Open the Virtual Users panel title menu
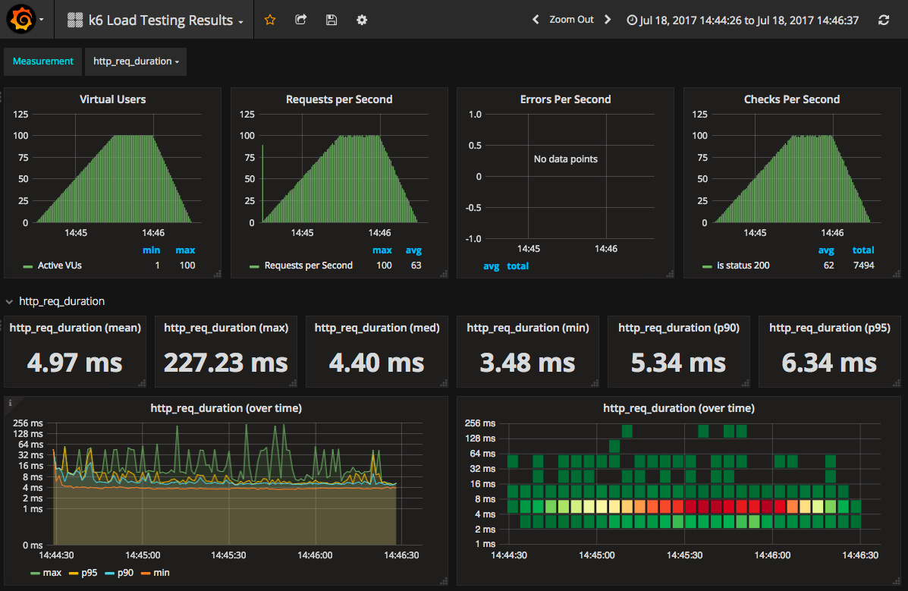 click(112, 99)
